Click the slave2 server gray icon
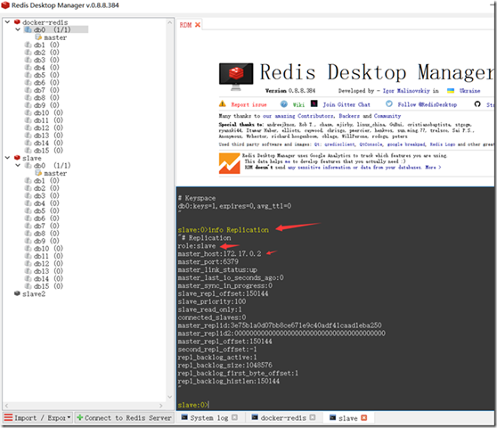497x428 pixels. tap(17, 293)
